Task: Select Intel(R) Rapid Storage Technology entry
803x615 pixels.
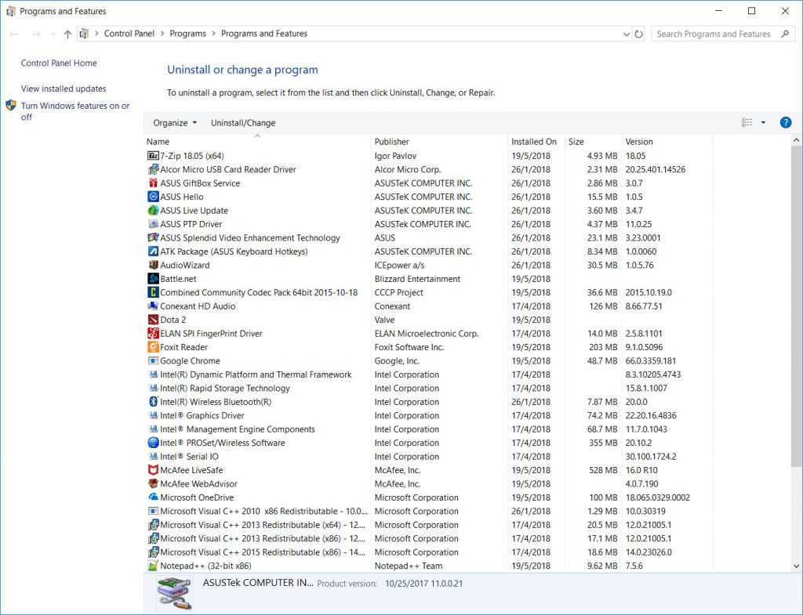Action: [427, 388]
